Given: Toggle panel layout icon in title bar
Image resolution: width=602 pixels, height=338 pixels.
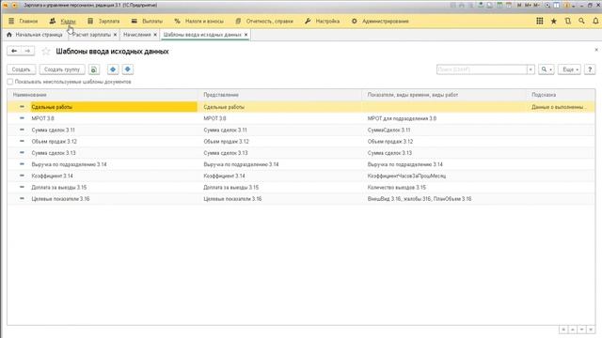Looking at the screenshot, I should (556, 6).
